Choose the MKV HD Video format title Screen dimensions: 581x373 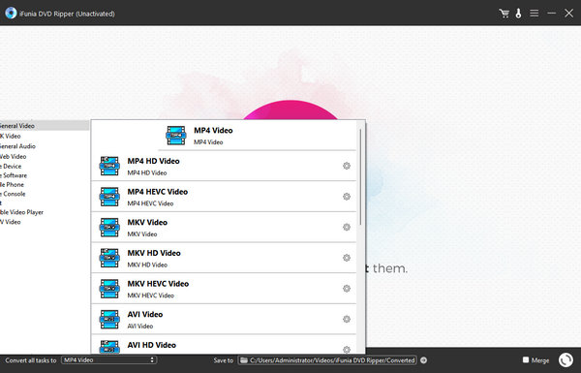(x=154, y=253)
